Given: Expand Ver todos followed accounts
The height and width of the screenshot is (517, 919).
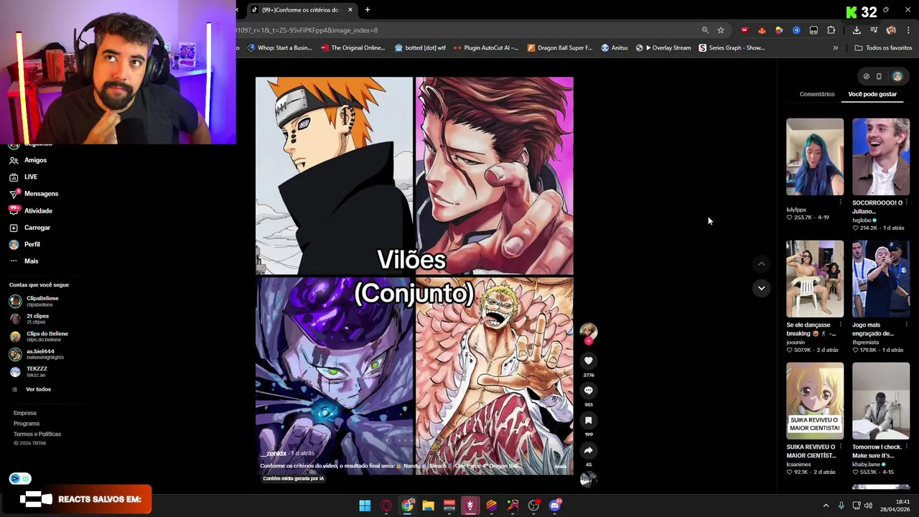Looking at the screenshot, I should pos(32,389).
